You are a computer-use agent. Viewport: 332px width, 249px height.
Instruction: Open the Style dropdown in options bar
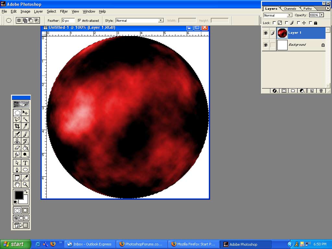pyautogui.click(x=160, y=20)
